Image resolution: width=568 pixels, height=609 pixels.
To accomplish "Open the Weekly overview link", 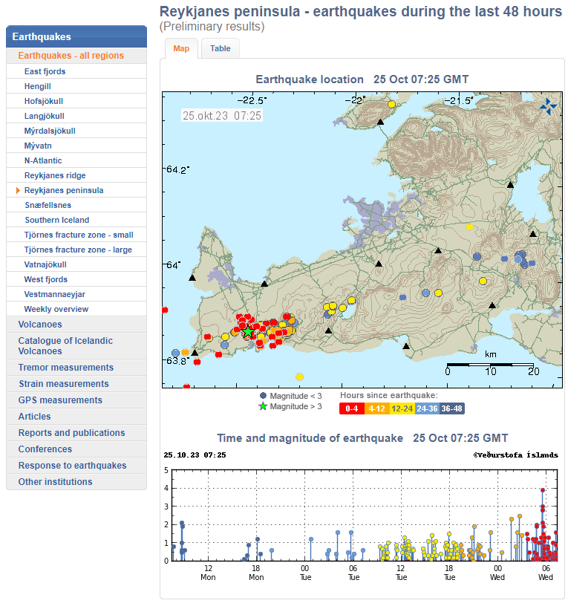I will [56, 309].
